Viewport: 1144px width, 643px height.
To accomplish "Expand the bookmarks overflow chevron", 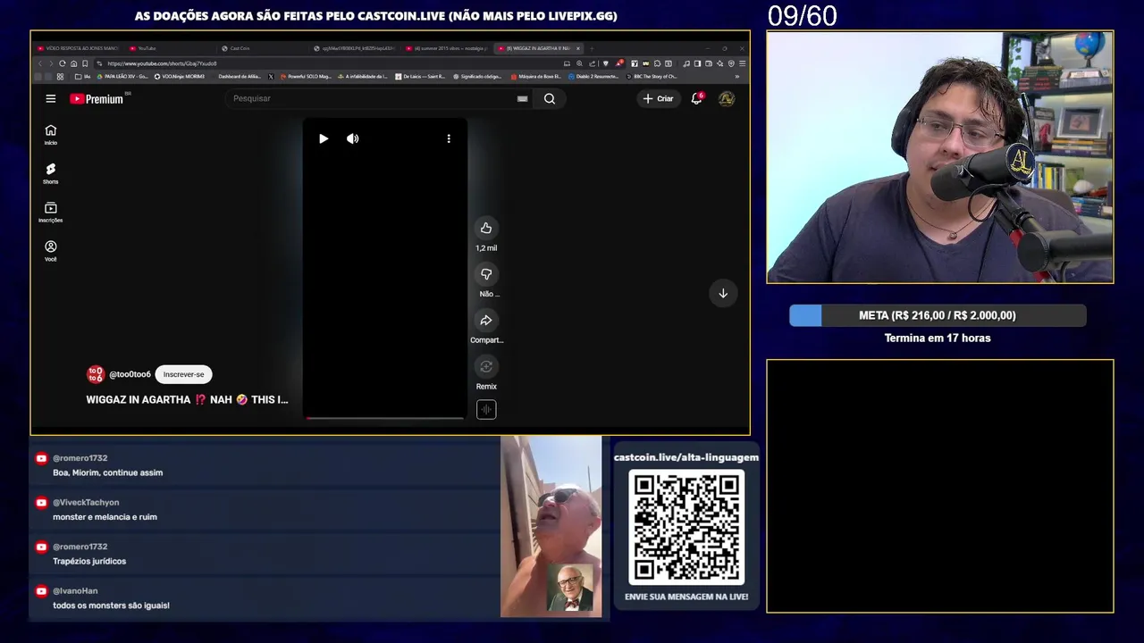I will point(736,76).
